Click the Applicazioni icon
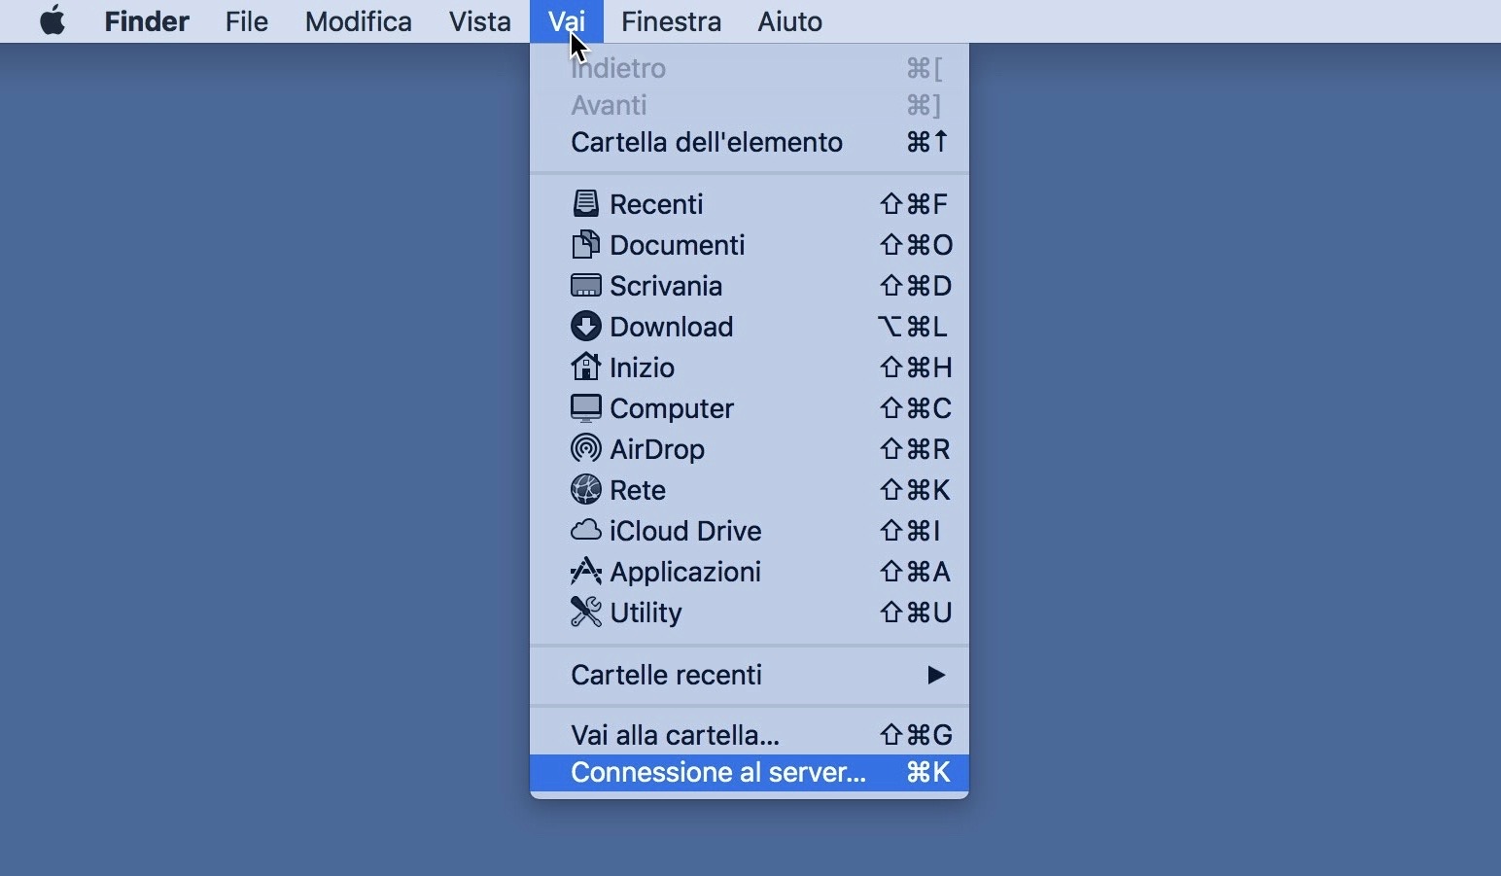Screen dimensions: 1501x876 (585, 572)
